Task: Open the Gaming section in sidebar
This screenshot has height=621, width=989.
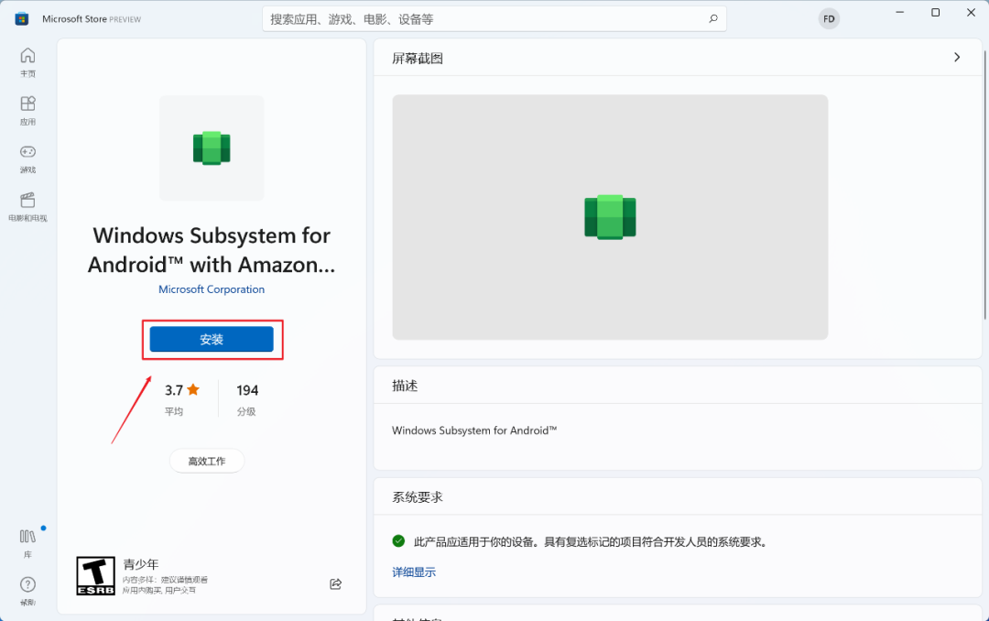Action: point(27,159)
